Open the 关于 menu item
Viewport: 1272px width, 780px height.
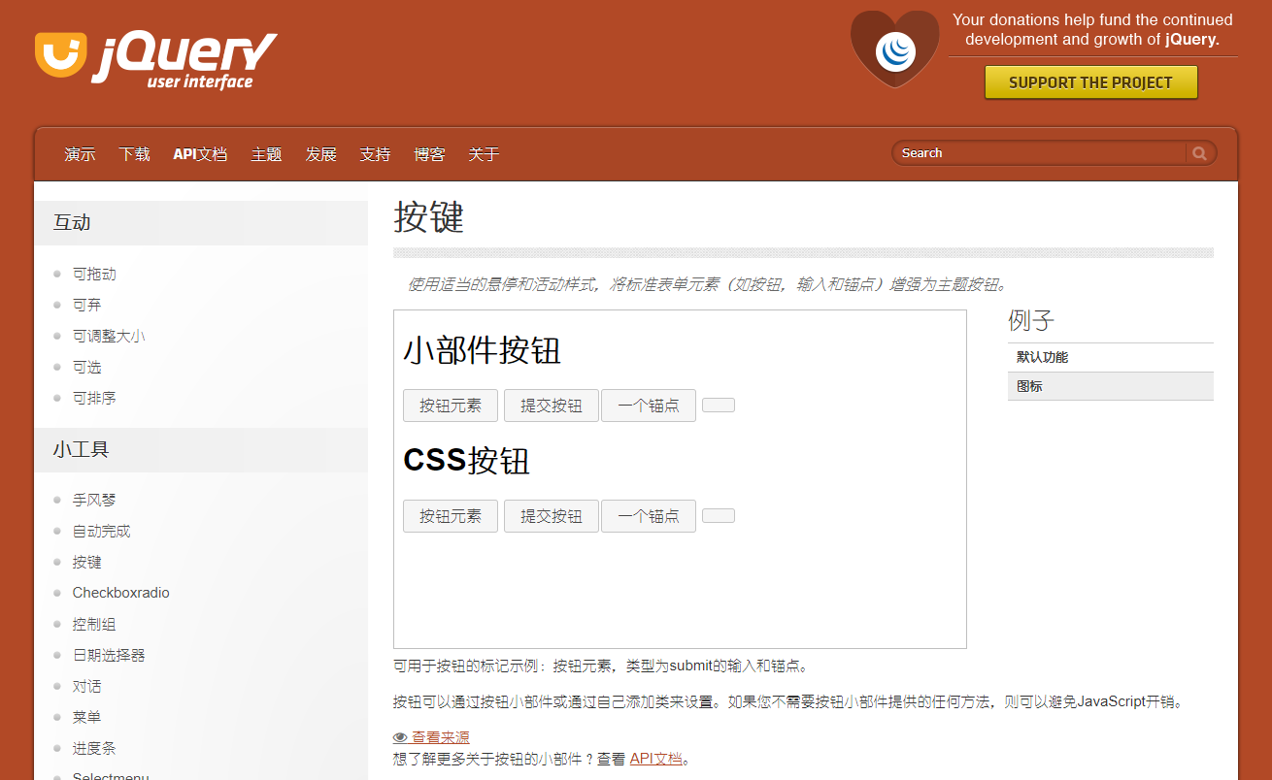(x=484, y=154)
